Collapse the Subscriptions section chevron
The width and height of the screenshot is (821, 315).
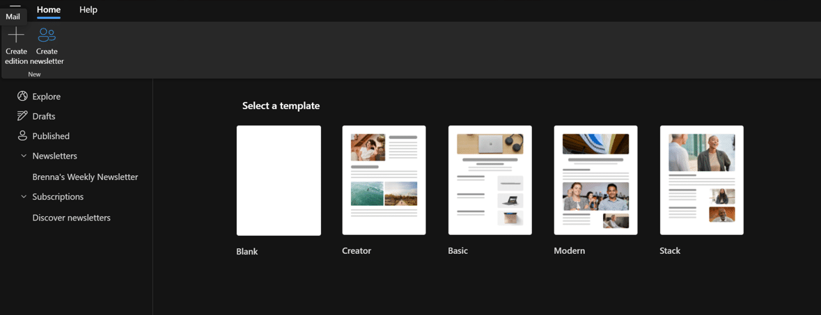point(24,197)
